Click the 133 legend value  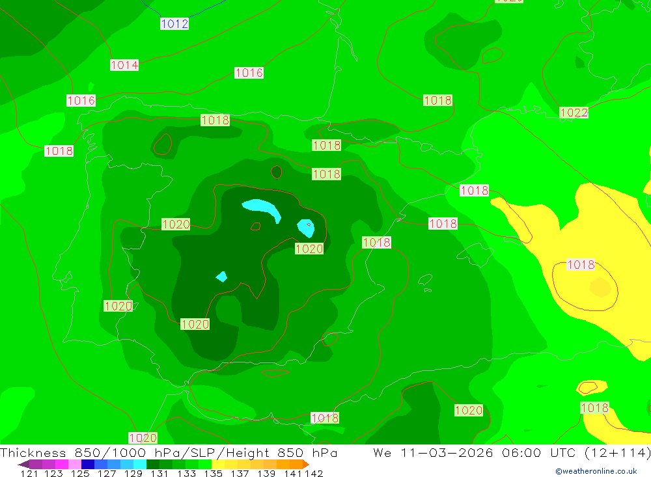click(186, 473)
